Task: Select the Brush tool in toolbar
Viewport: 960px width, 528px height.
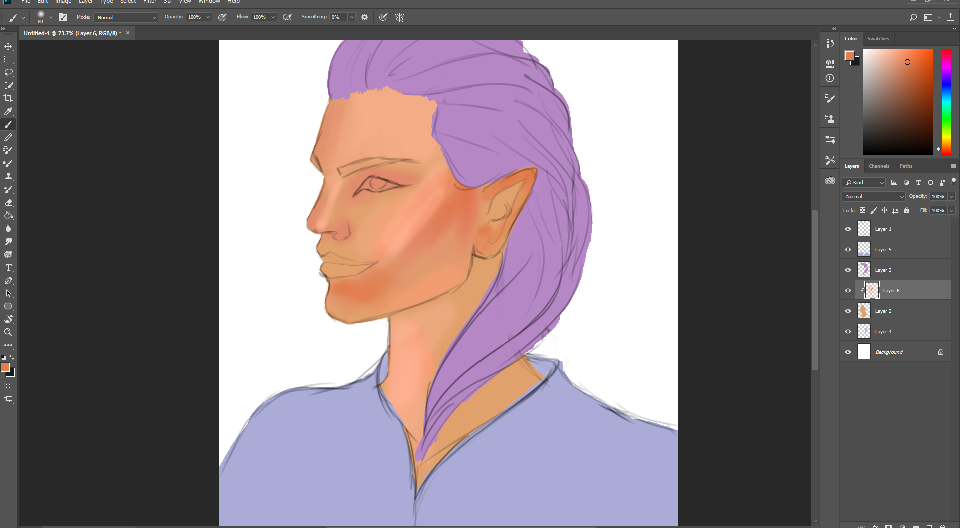Action: [8, 124]
